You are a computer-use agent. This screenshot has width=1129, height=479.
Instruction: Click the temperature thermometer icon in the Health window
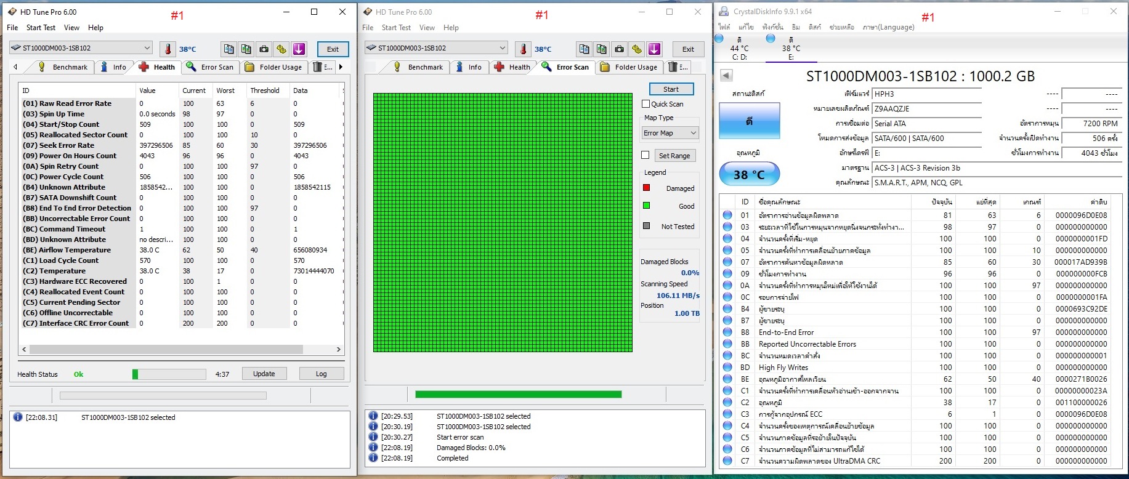168,49
